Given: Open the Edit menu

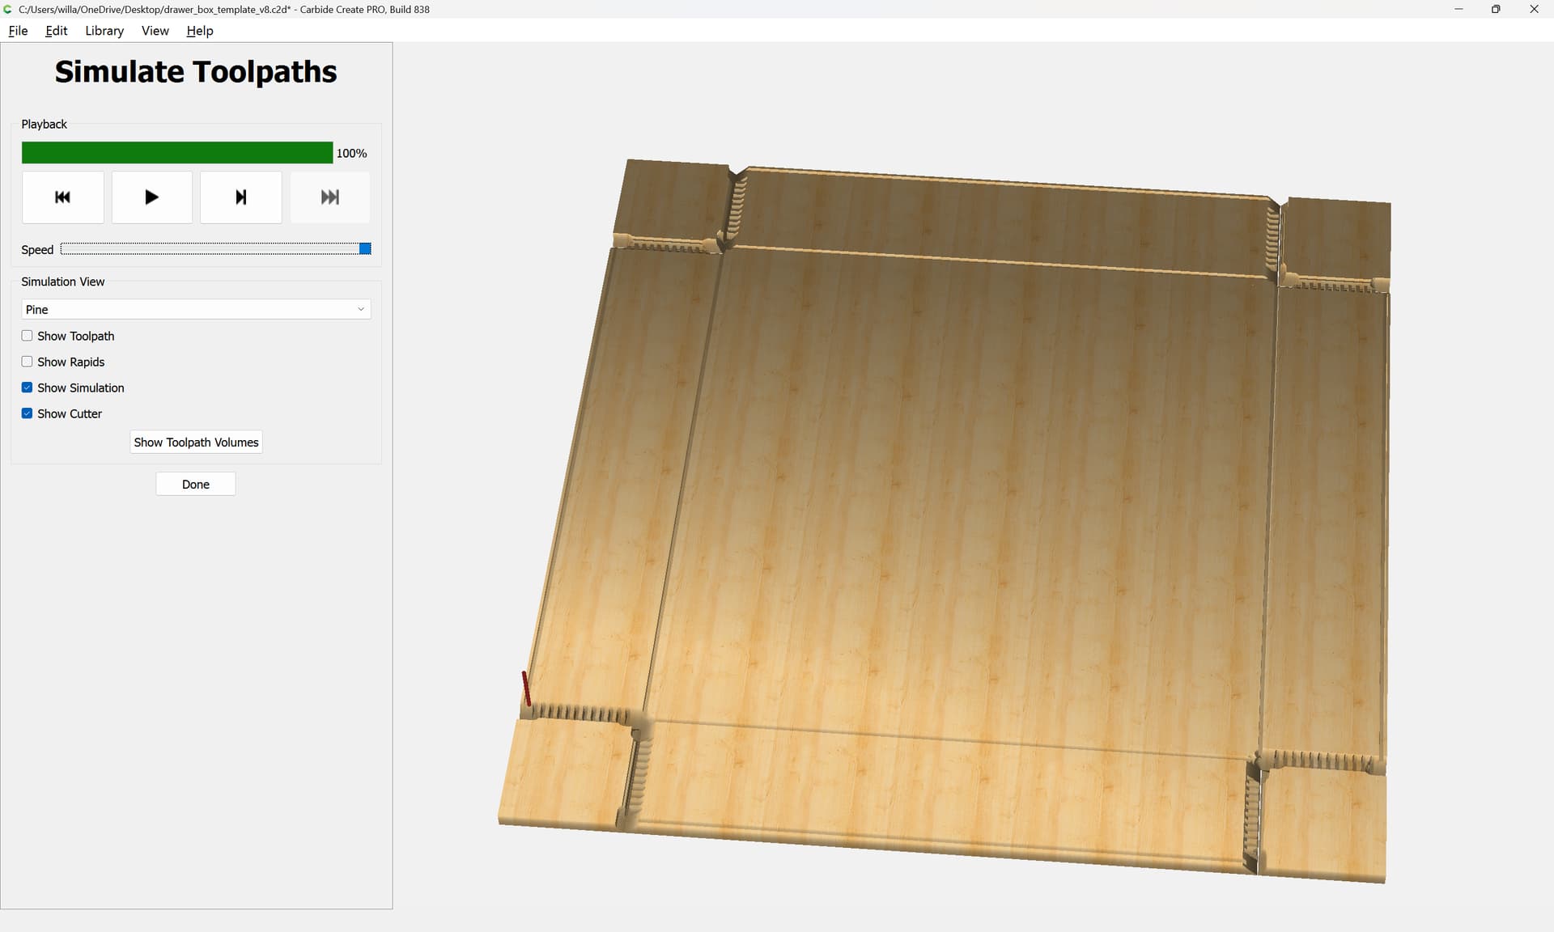Looking at the screenshot, I should click(x=57, y=31).
